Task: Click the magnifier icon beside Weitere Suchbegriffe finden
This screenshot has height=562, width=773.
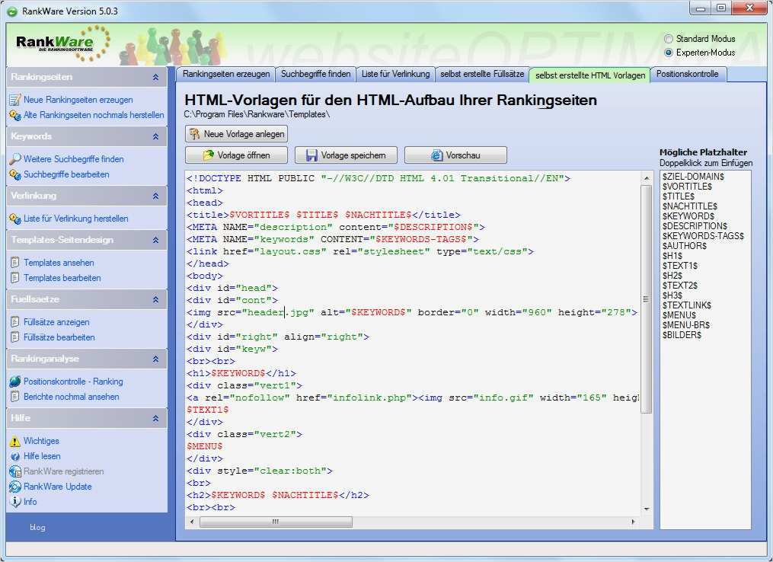Action: [x=14, y=159]
